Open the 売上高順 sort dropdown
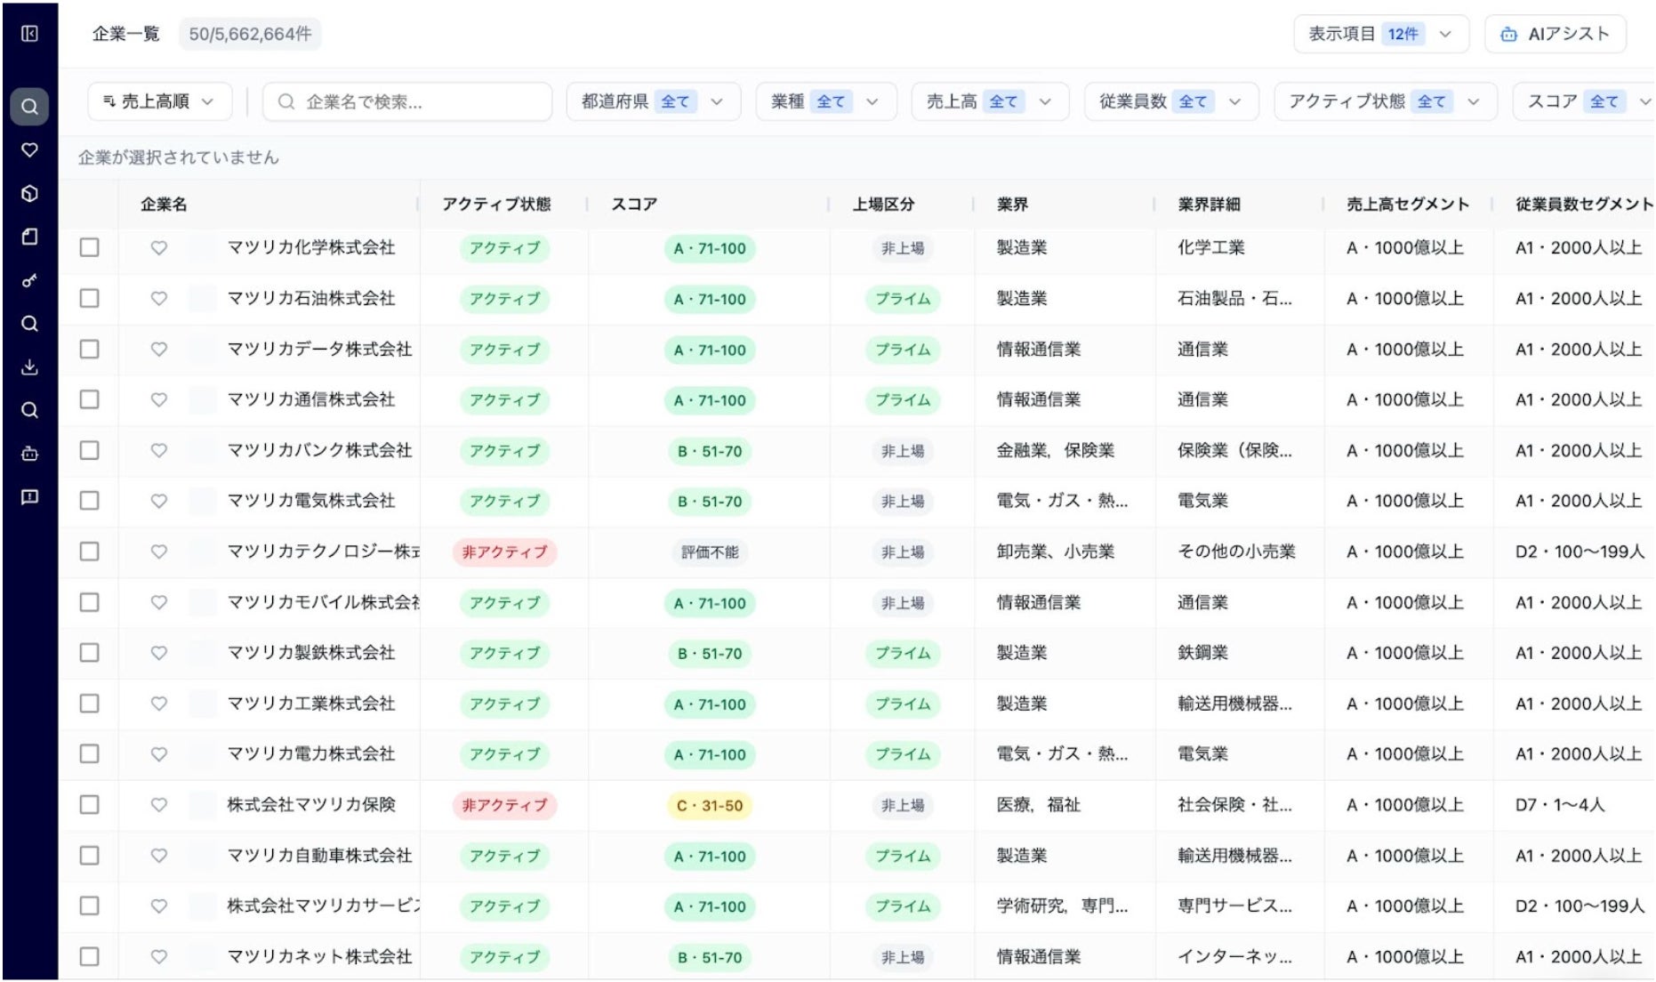The image size is (1656, 982). 159,102
